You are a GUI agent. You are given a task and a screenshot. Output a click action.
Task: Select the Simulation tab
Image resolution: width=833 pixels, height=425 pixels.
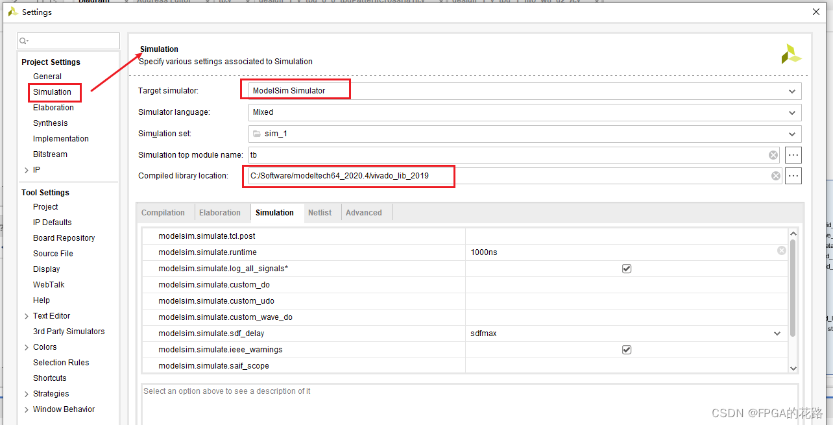point(274,213)
